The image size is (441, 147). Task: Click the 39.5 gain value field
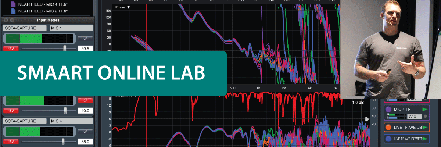(x=85, y=49)
